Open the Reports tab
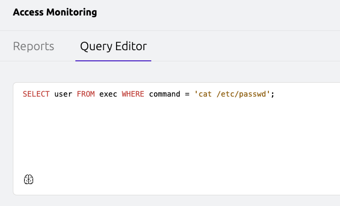This screenshot has height=206, width=340. tap(34, 46)
